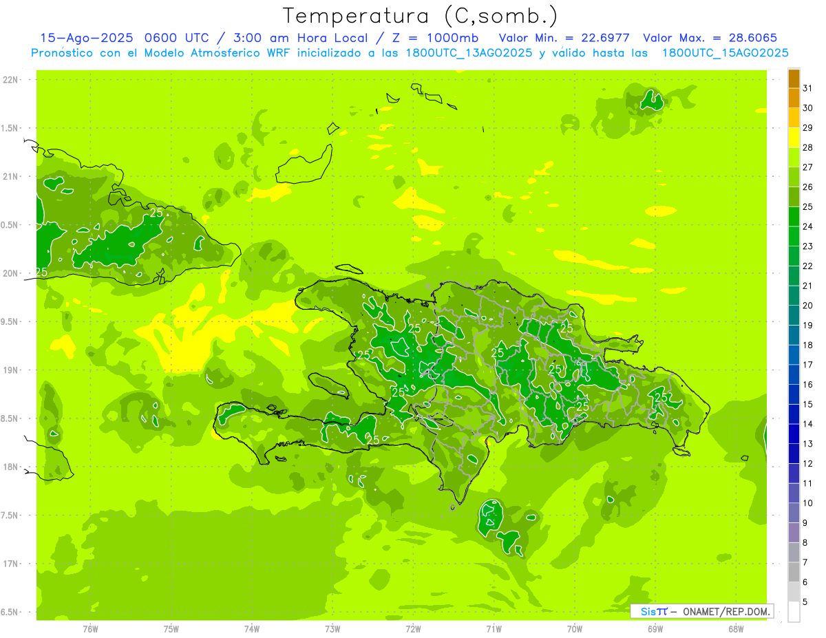Screen dimensions: 826x638
Task: Select the '1800UTC_15AGO2025' valid-until time
Action: [726, 53]
